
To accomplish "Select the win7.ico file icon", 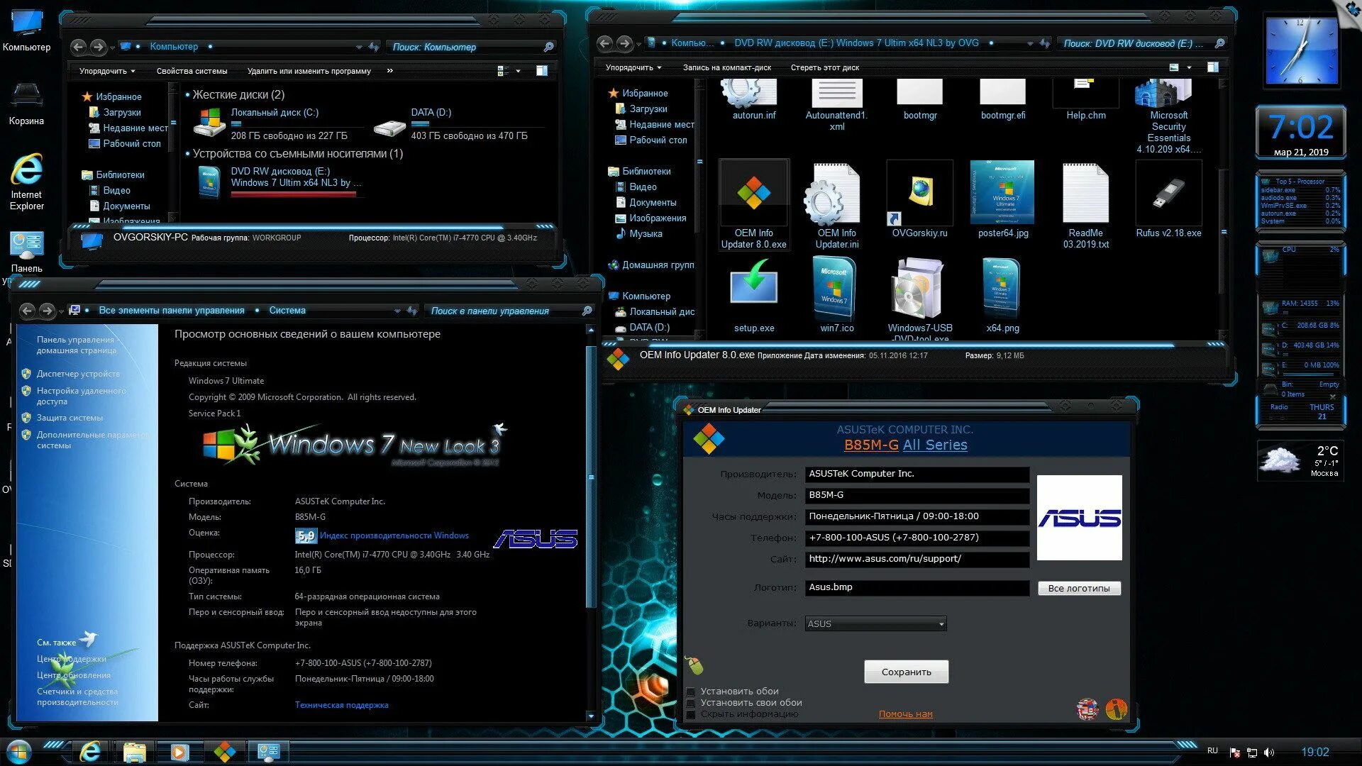I will [836, 287].
